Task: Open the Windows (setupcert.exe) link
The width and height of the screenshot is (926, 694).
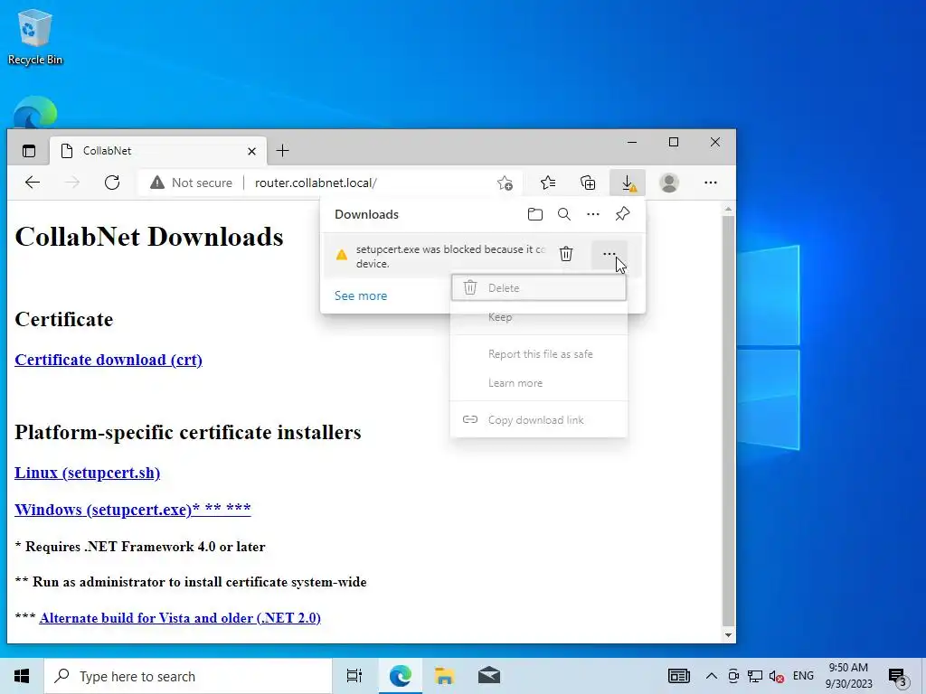Action: [x=133, y=510]
